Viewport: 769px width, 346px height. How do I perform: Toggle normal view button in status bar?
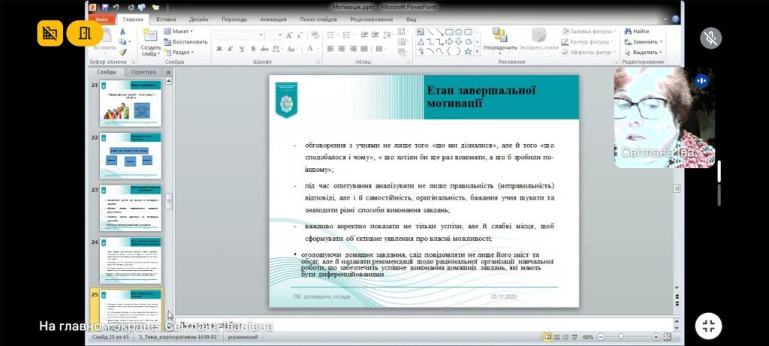coord(547,337)
